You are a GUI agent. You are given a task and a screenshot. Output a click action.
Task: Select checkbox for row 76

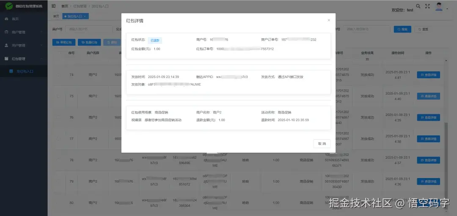[58, 117]
